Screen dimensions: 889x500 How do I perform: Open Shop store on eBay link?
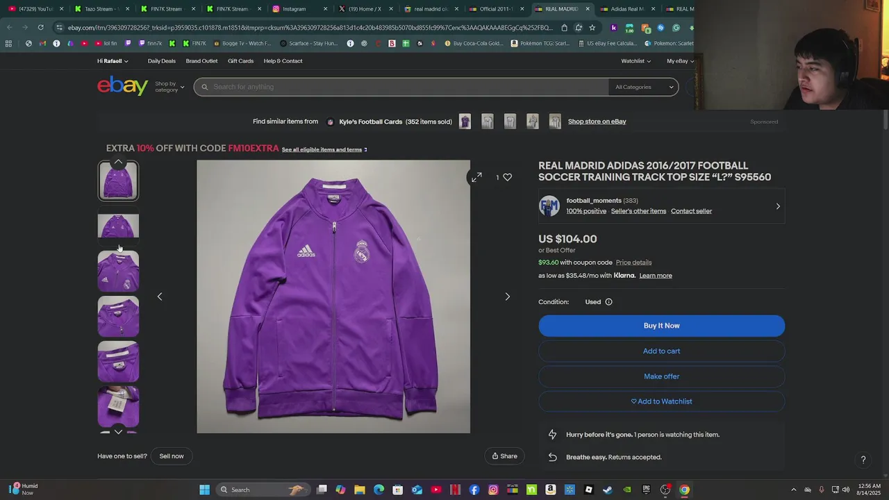(x=597, y=122)
